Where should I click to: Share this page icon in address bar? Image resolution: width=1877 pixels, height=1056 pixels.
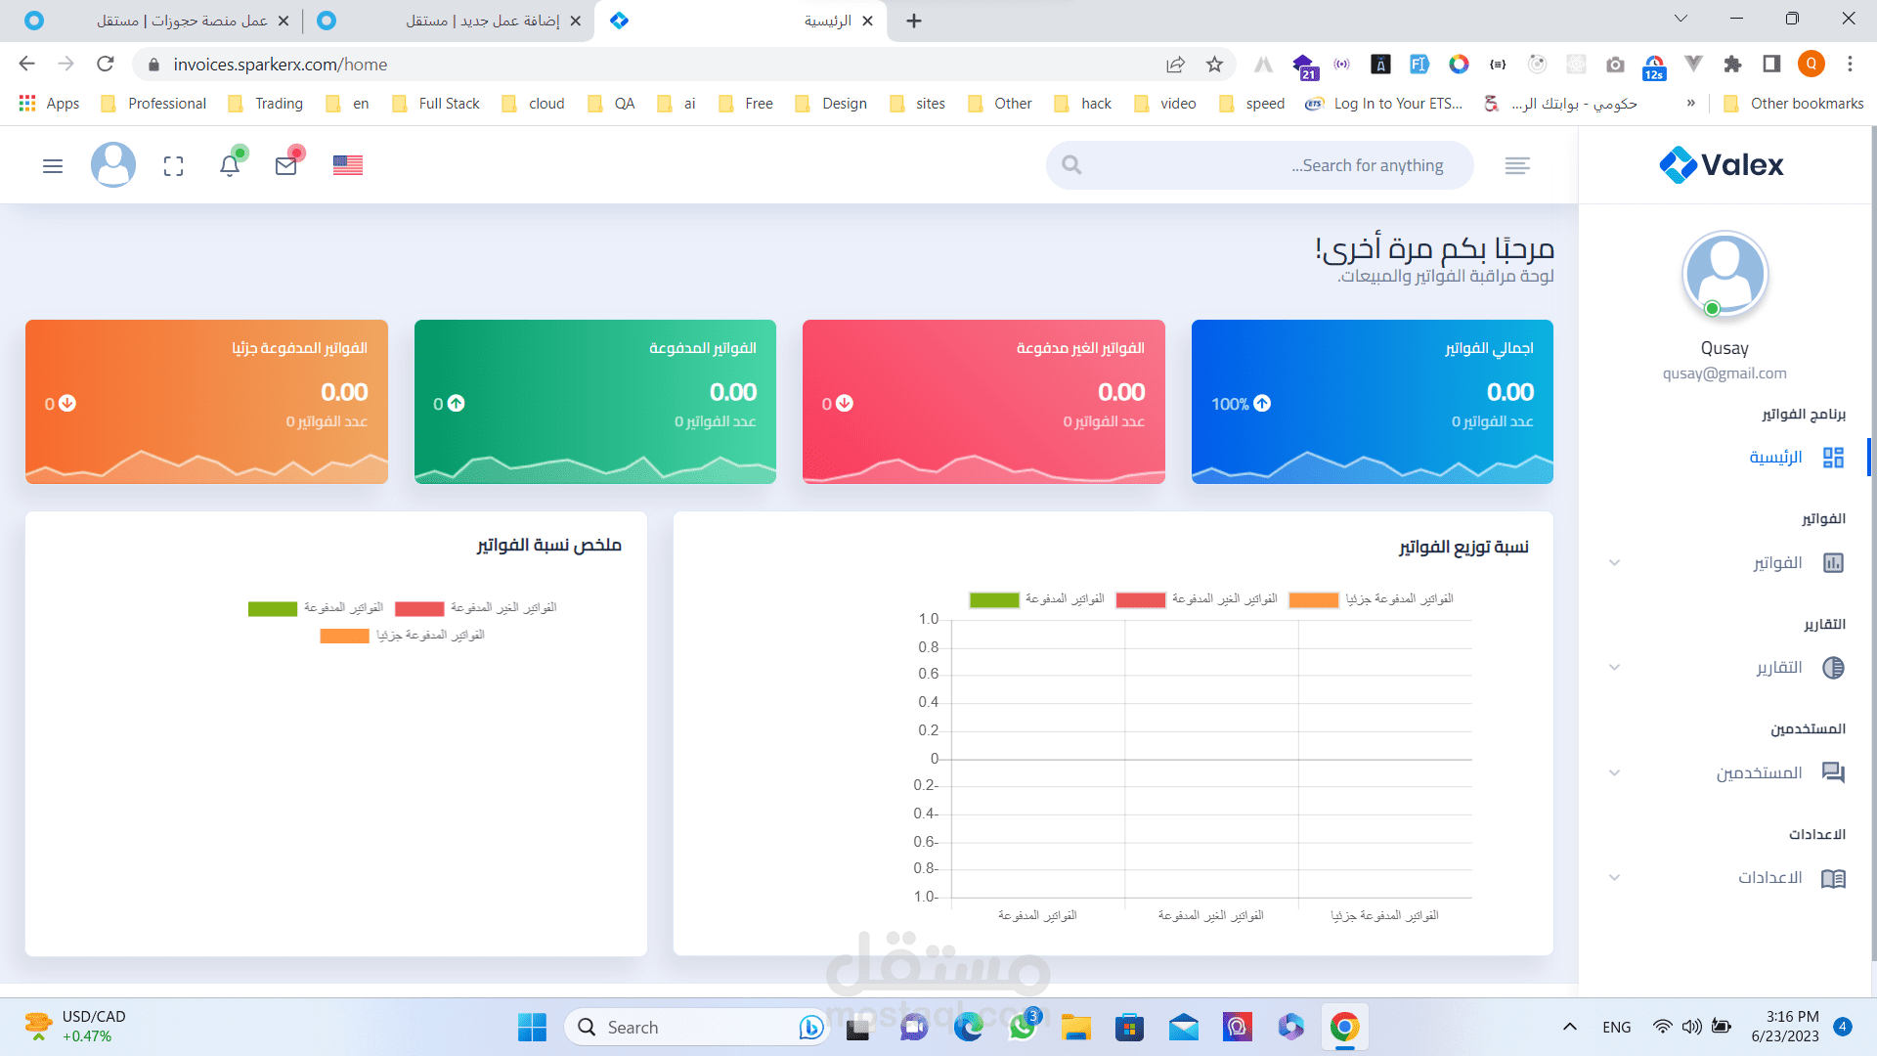(1175, 65)
